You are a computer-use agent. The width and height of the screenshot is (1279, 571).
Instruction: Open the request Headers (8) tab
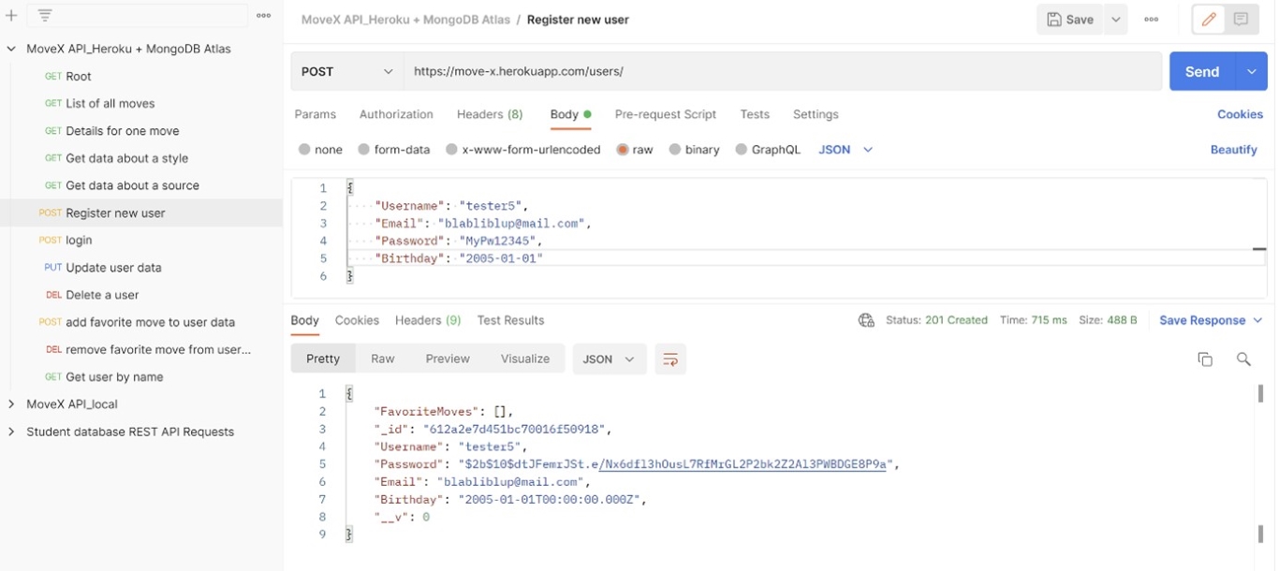click(490, 114)
